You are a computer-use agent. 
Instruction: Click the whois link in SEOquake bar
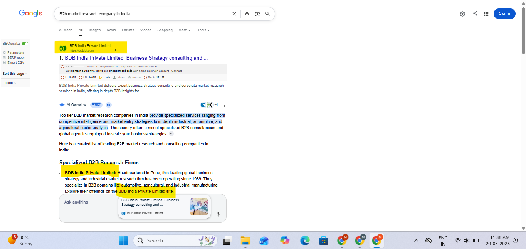tap(119, 77)
